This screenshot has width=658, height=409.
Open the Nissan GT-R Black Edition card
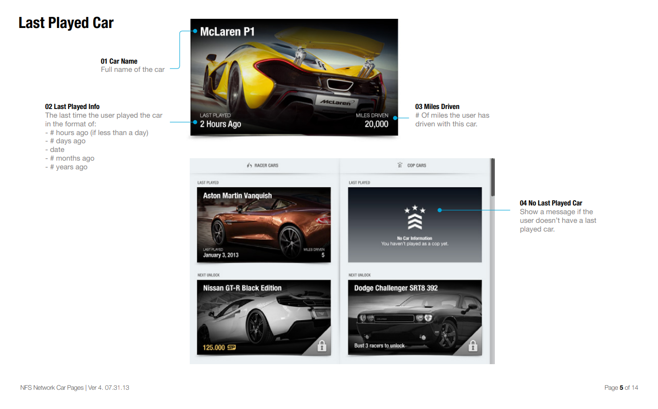coord(264,317)
